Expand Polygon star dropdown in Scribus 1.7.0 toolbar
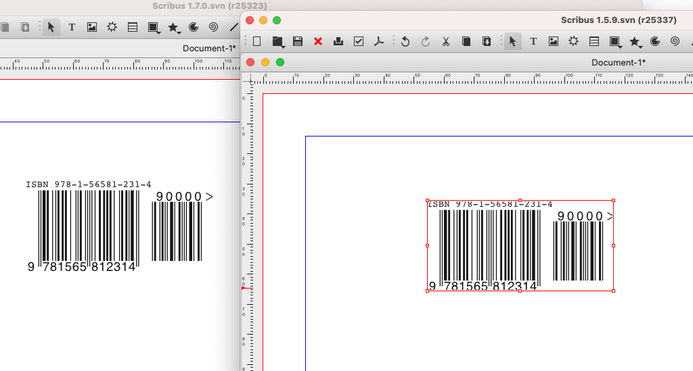Viewport: 693px width, 371px height. pyautogui.click(x=179, y=32)
